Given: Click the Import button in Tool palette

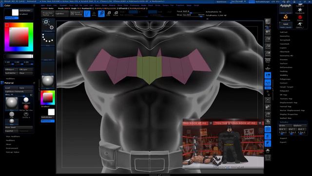Looking at the screenshot, I should tap(283, 138).
